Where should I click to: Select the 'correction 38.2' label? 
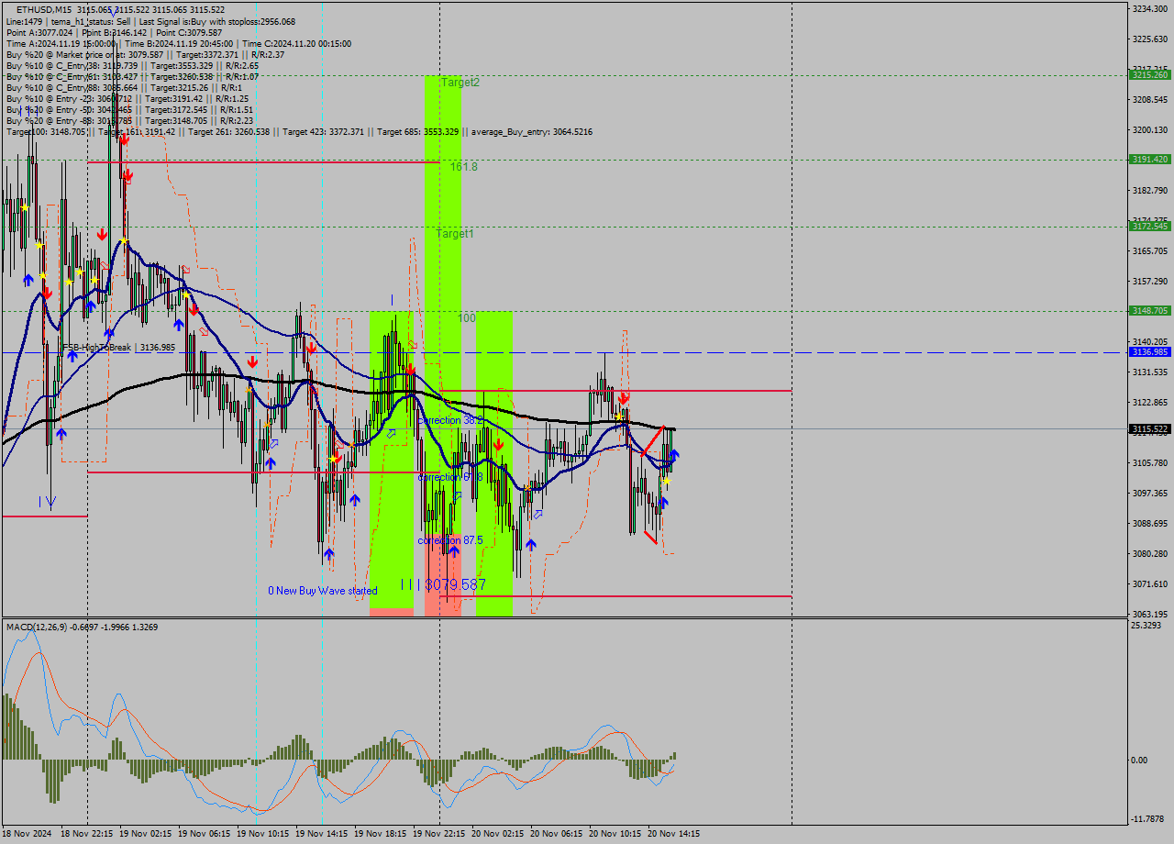point(450,420)
